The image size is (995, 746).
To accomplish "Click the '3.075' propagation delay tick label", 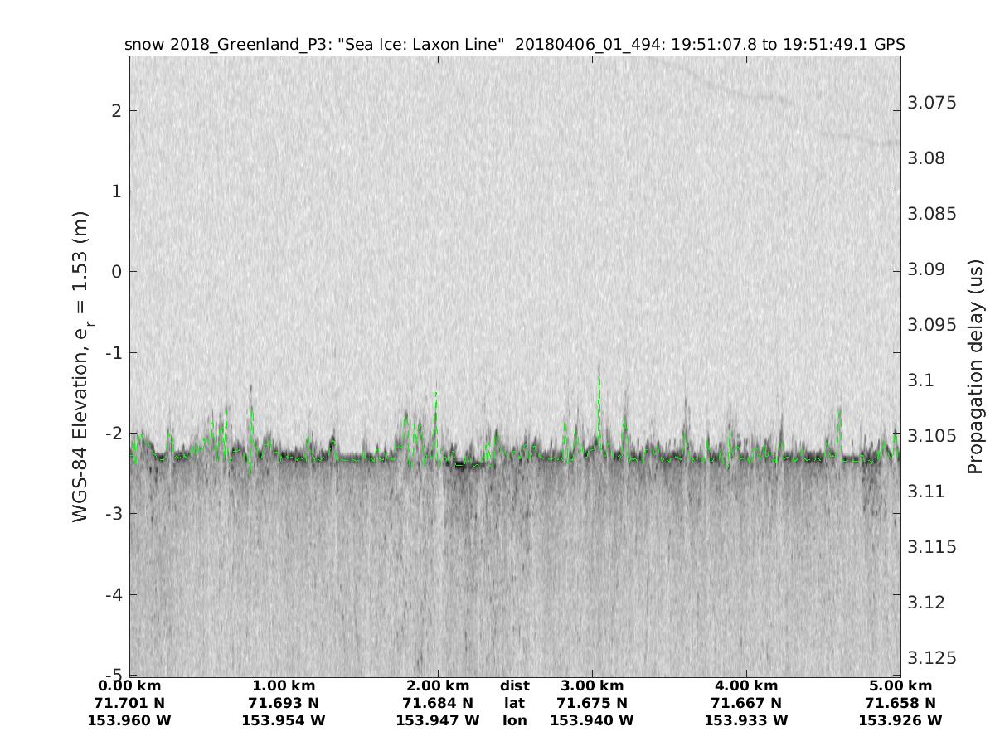I will (932, 103).
